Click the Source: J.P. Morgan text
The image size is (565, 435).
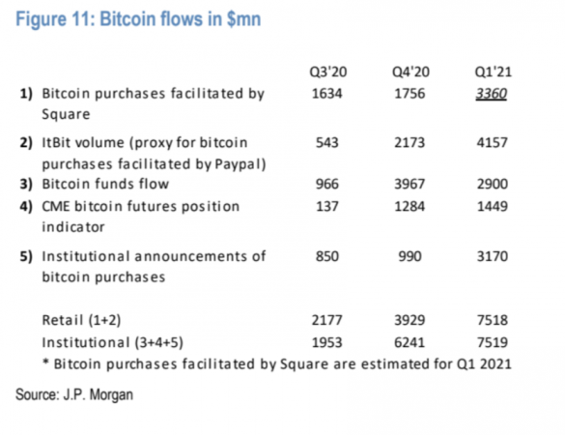click(x=74, y=394)
